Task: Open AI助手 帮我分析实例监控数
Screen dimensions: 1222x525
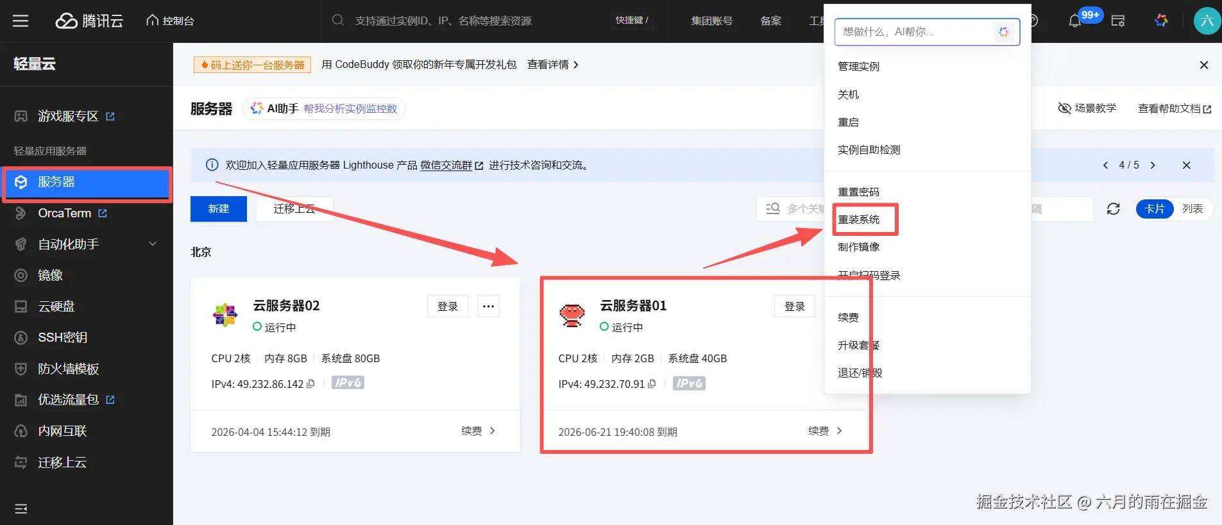Action: 324,108
